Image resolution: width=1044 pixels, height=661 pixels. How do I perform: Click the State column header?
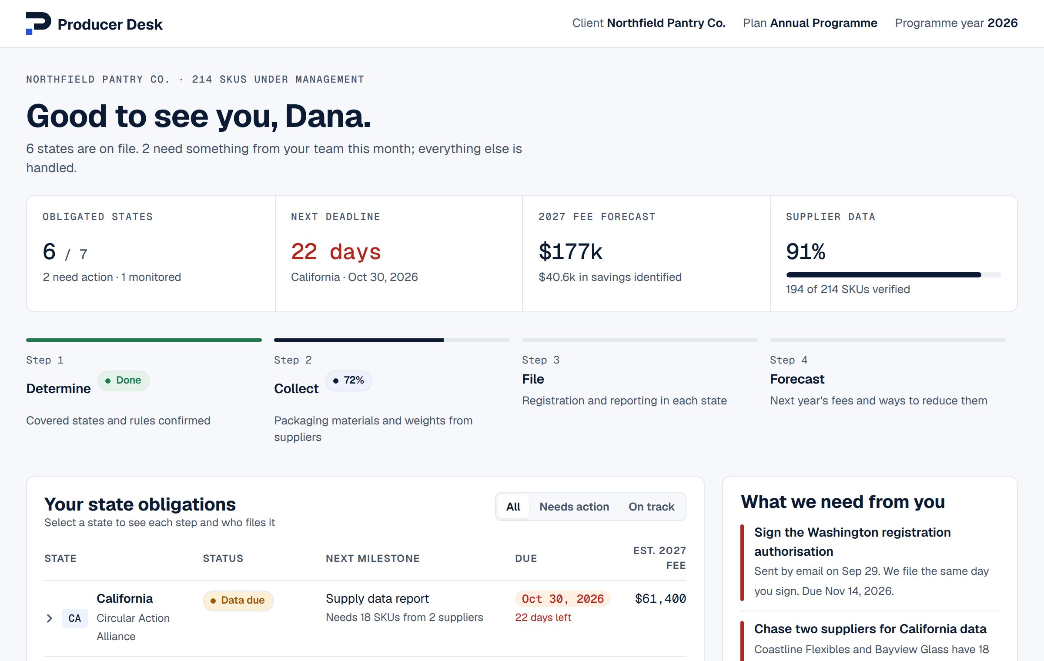(x=60, y=558)
